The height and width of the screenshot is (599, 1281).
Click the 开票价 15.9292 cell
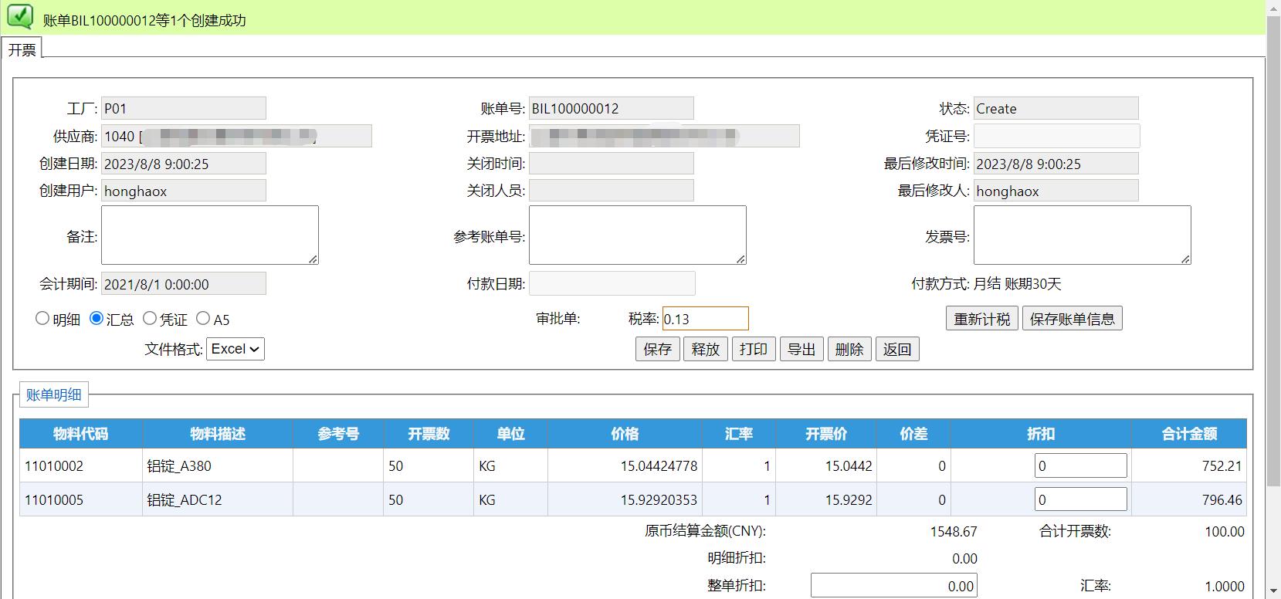826,499
